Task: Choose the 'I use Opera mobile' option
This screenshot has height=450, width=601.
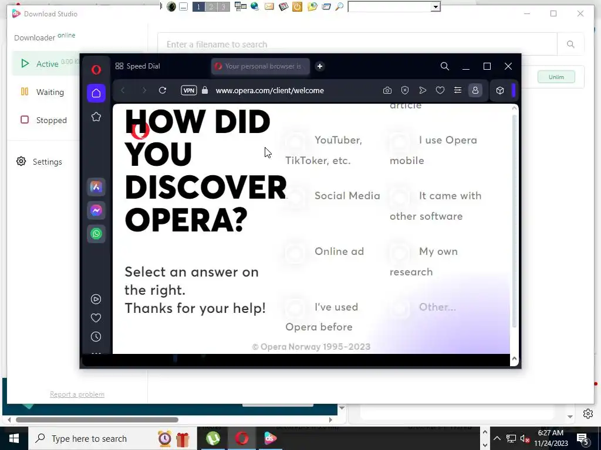Action: (x=433, y=151)
